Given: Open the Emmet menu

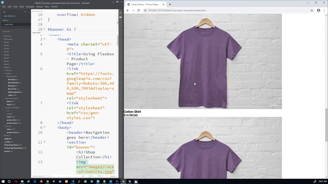Looking at the screenshot, I should point(54,7).
